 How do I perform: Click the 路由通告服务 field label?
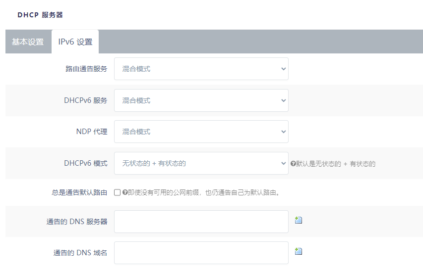click(86, 69)
